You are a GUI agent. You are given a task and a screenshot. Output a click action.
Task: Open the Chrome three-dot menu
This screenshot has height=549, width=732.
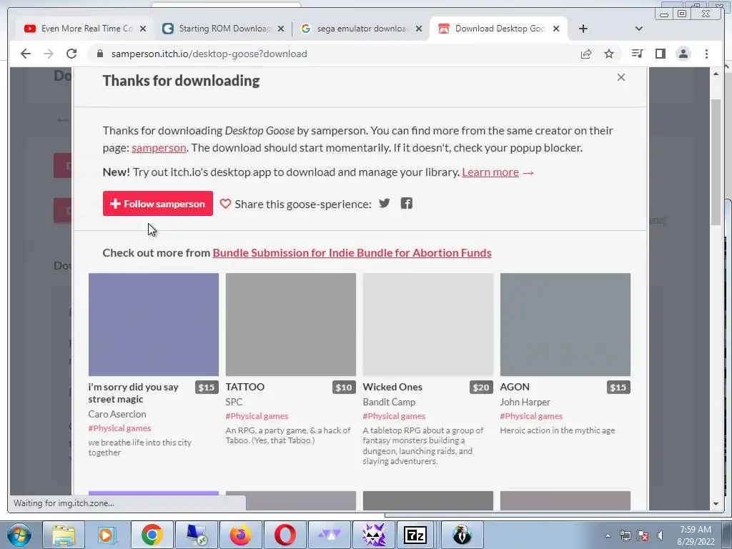706,54
